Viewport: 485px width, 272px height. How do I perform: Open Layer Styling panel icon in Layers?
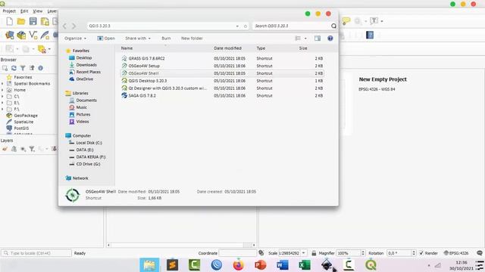tap(5, 149)
